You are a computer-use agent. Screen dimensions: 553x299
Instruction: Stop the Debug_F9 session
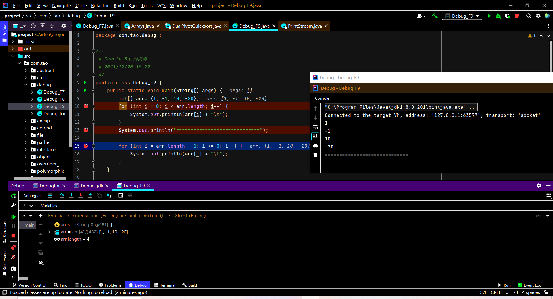(x=14, y=235)
